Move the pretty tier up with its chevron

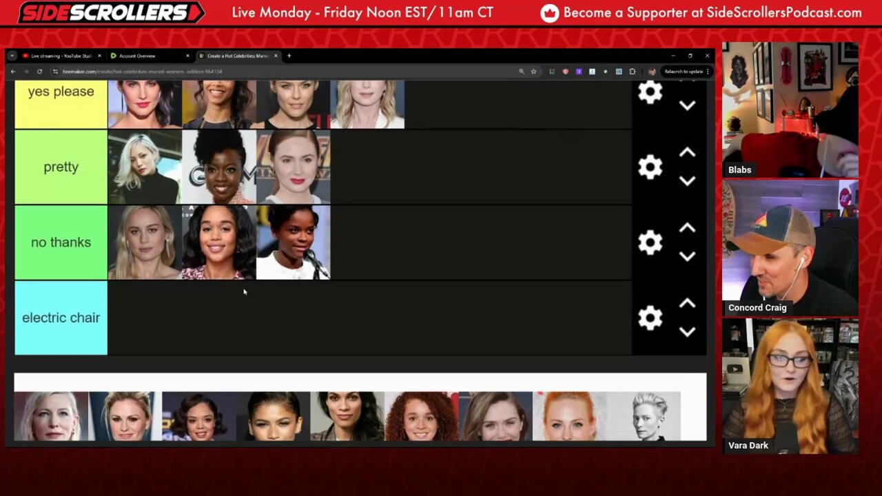coord(687,153)
